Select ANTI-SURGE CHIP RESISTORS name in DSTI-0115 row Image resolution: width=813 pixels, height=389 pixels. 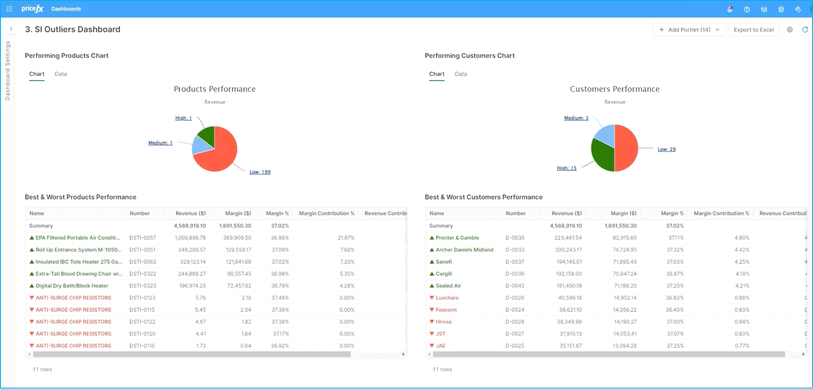pyautogui.click(x=73, y=310)
